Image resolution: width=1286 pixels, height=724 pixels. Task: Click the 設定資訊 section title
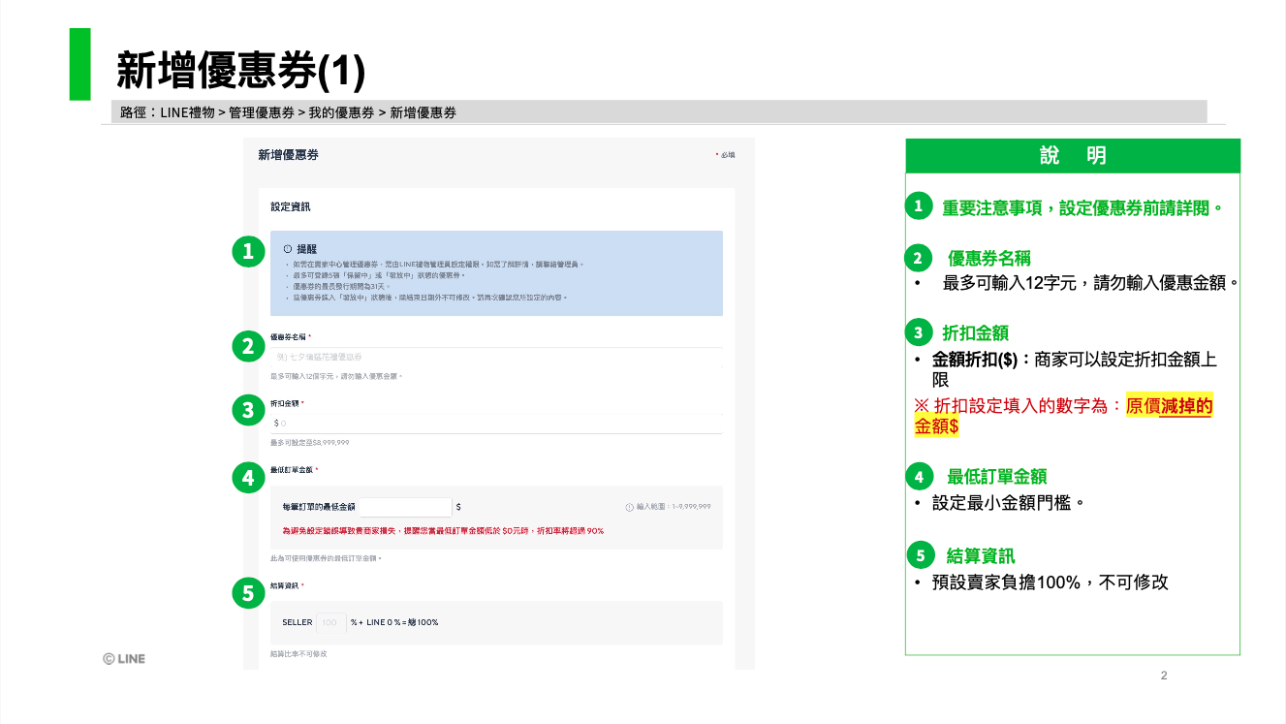click(291, 206)
